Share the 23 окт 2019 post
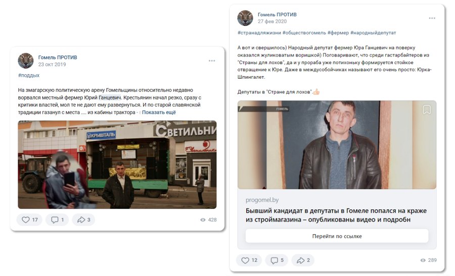Image resolution: width=455 pixels, height=276 pixels. click(x=83, y=219)
